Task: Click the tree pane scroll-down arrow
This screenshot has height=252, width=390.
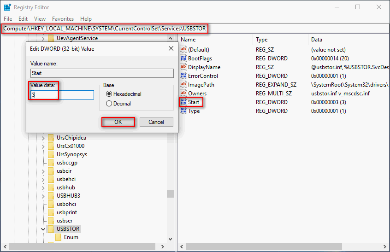Action: (x=171, y=239)
